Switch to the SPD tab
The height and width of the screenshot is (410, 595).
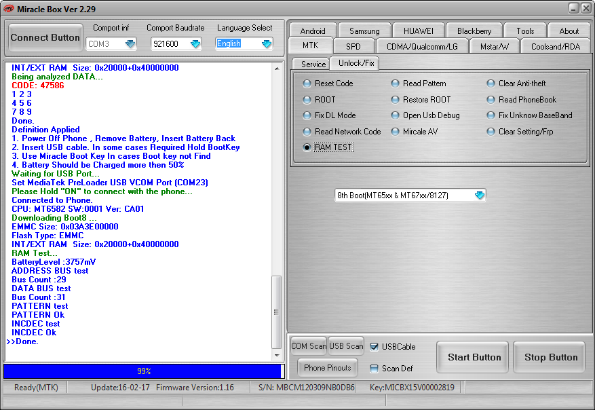coord(353,46)
